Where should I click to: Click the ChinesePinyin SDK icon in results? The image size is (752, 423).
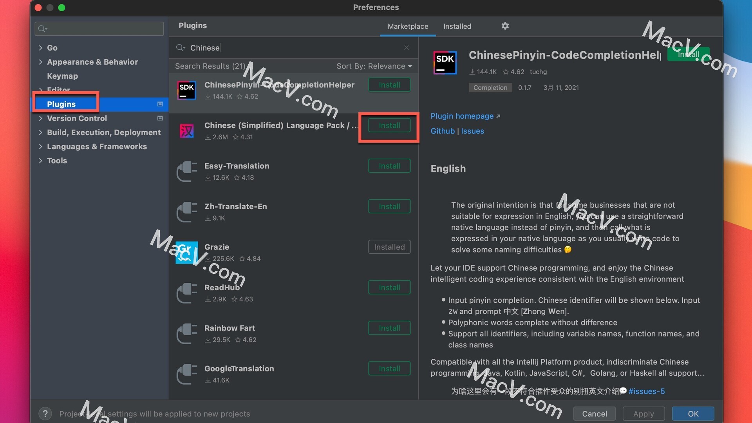(x=186, y=90)
